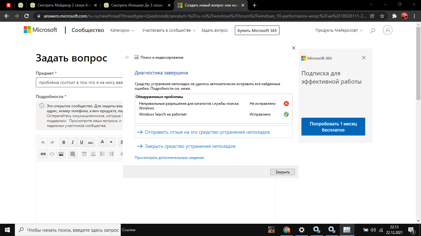421x236 pixels.
Task: Select Неправильные разрешения для каталогов row
Action: pyautogui.click(x=213, y=106)
